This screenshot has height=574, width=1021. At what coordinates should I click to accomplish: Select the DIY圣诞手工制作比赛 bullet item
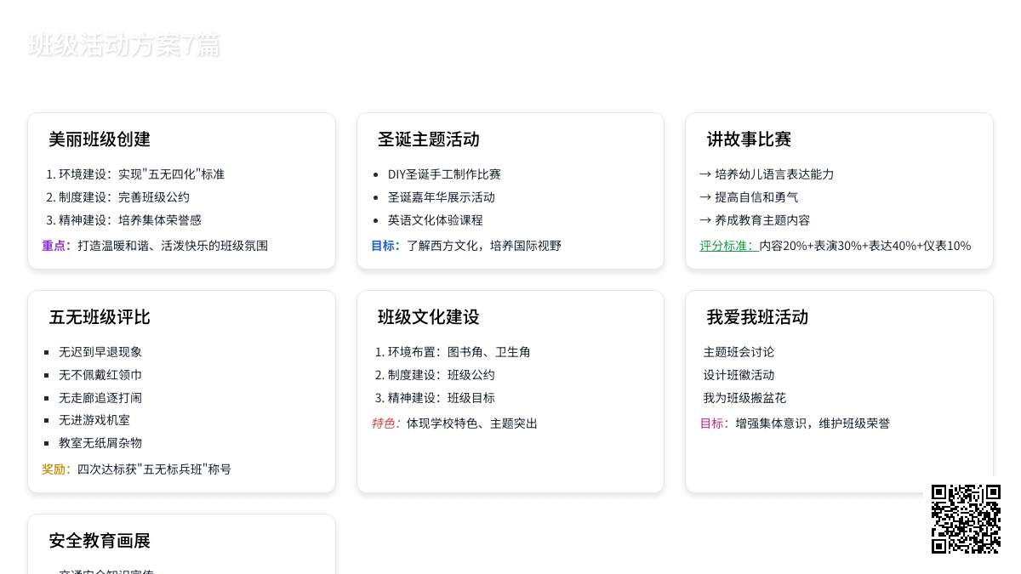(x=444, y=174)
